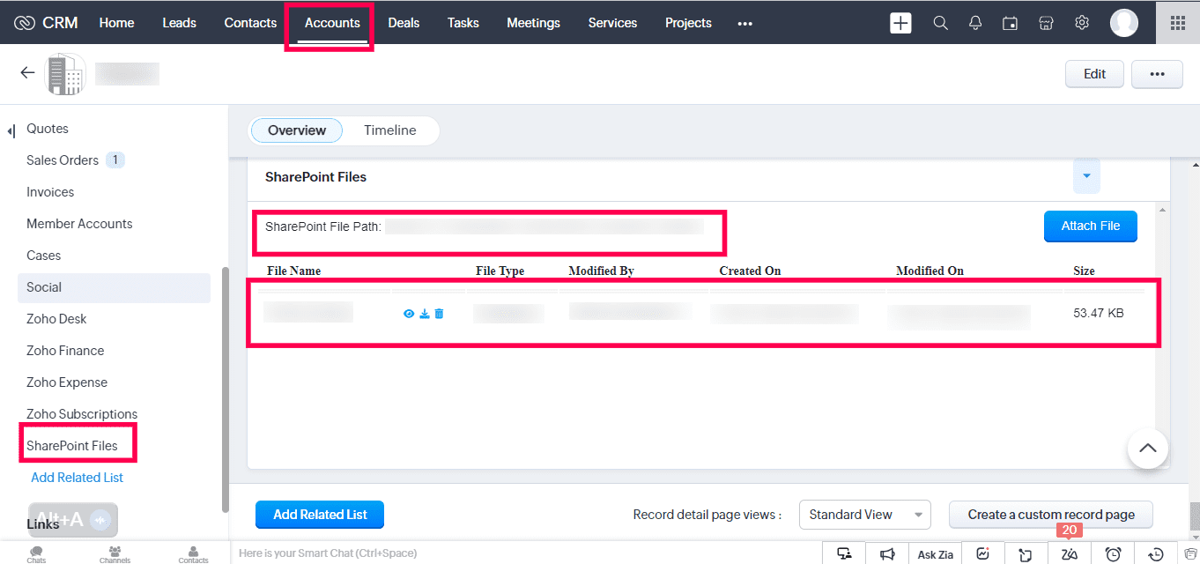Open the chart insights icon in the bottom bar
This screenshot has width=1200, height=564.
pyautogui.click(x=983, y=553)
